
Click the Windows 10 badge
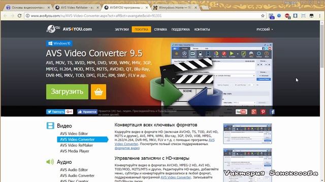[x=59, y=43]
